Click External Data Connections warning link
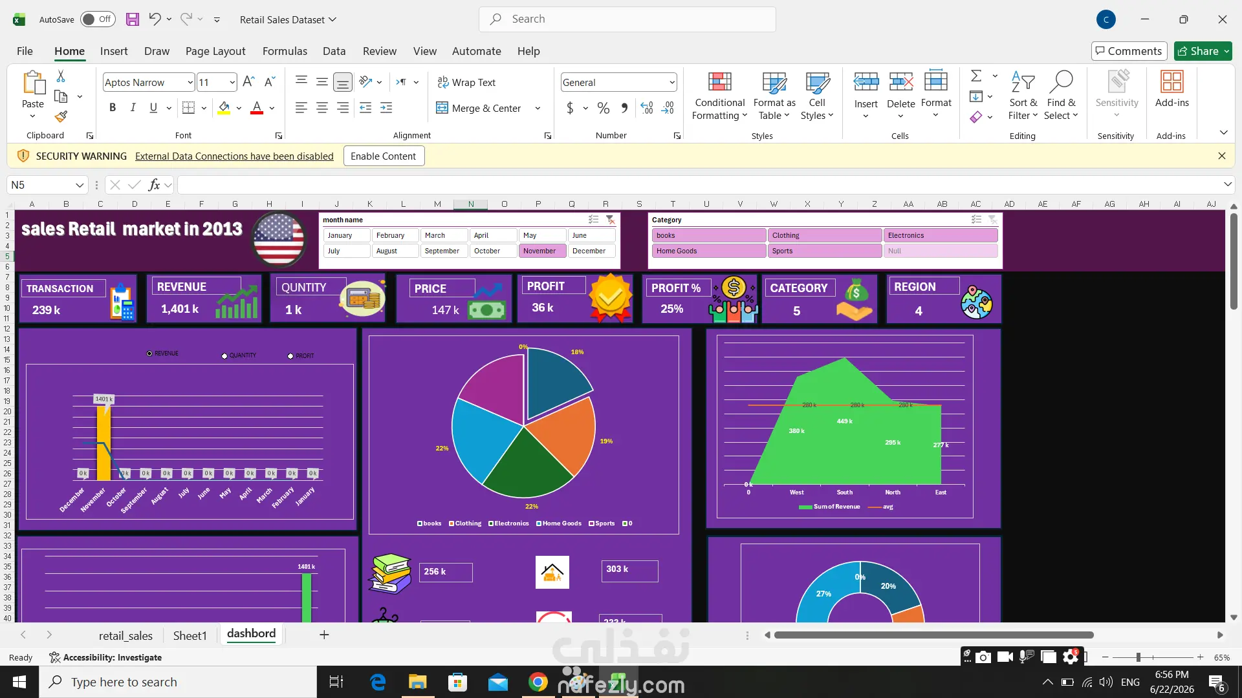The image size is (1242, 698). point(234,156)
